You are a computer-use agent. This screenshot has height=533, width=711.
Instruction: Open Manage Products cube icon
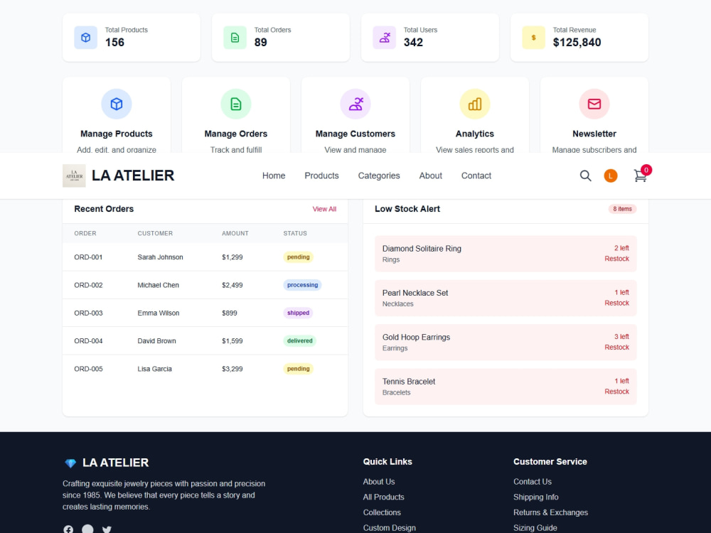pyautogui.click(x=117, y=104)
